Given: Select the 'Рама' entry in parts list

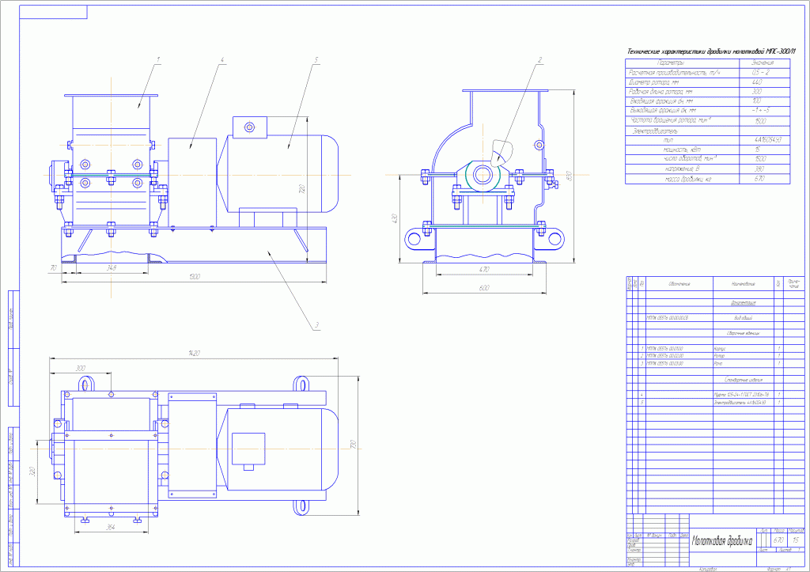Looking at the screenshot, I should pyautogui.click(x=718, y=364).
